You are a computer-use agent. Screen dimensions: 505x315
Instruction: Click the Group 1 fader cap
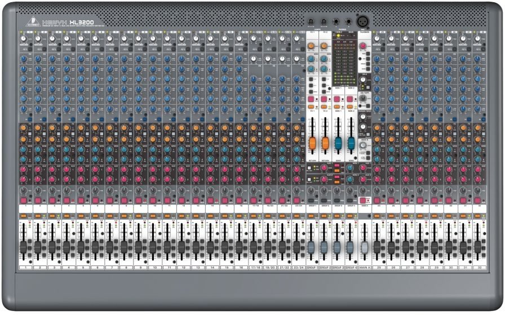pos(311,247)
